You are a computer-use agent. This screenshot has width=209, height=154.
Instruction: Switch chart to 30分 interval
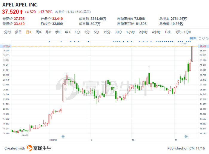118,32
